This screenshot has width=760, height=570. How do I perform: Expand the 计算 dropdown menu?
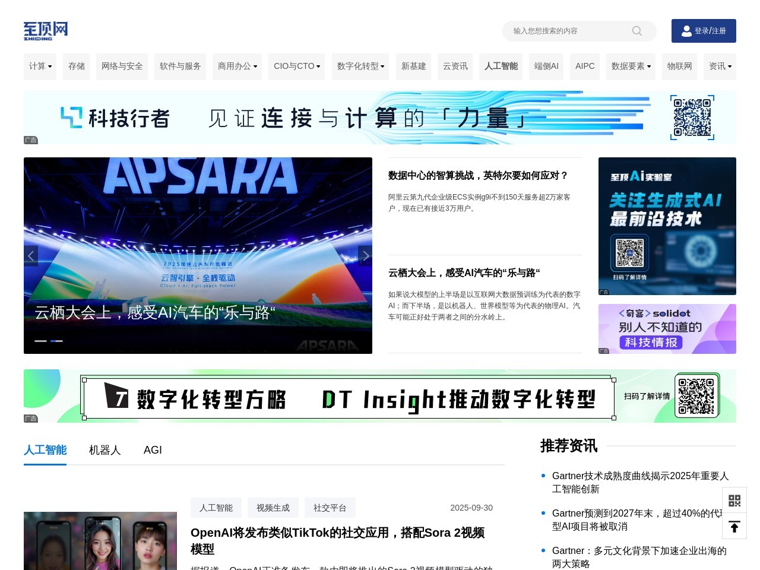[x=40, y=66]
